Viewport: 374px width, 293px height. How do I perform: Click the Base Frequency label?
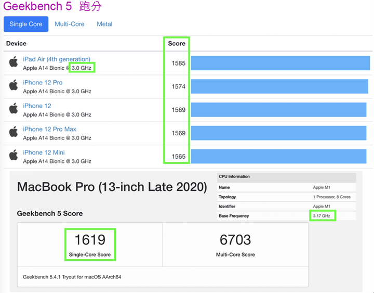point(234,216)
